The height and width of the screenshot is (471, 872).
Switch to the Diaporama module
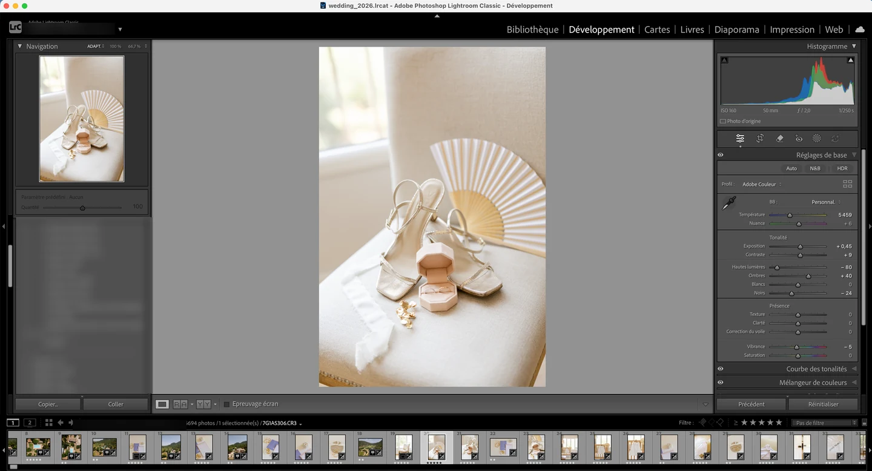(x=736, y=29)
